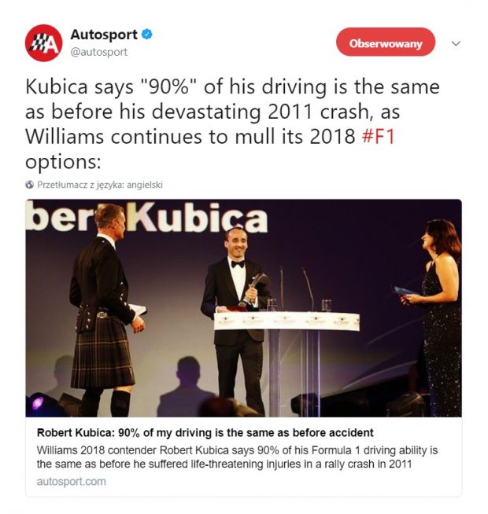
Task: Open the @autosport handle
Action: click(x=99, y=52)
